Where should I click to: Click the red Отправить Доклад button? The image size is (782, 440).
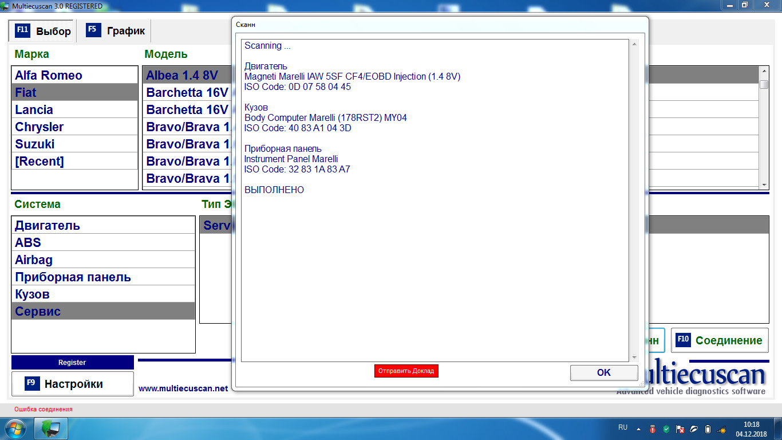click(406, 371)
